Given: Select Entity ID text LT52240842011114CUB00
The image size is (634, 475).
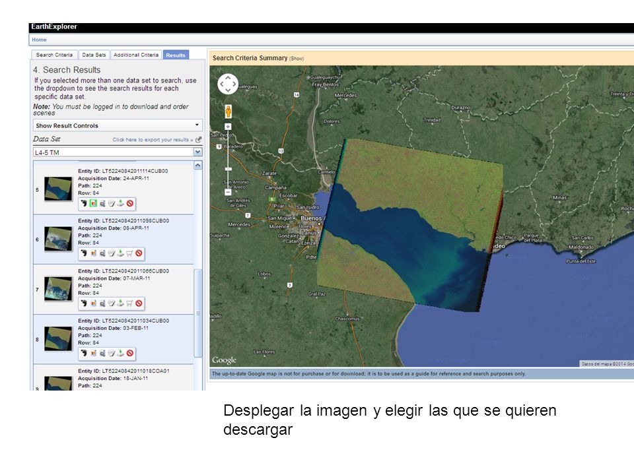Looking at the screenshot, I should pyautogui.click(x=135, y=172).
